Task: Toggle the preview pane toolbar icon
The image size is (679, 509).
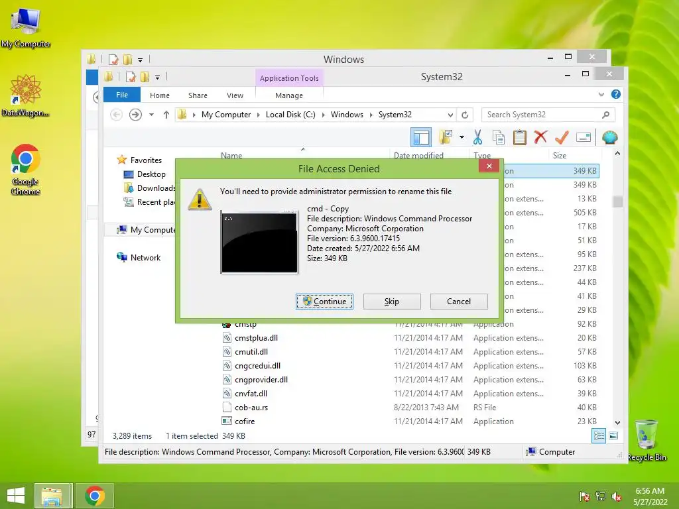Action: pyautogui.click(x=421, y=138)
